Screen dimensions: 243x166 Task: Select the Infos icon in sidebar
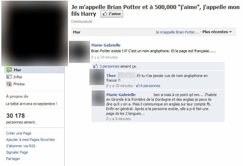pos(9,77)
